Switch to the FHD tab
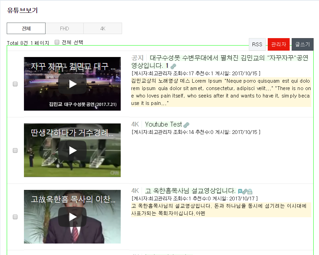This screenshot has width=319, height=255. pos(64,29)
